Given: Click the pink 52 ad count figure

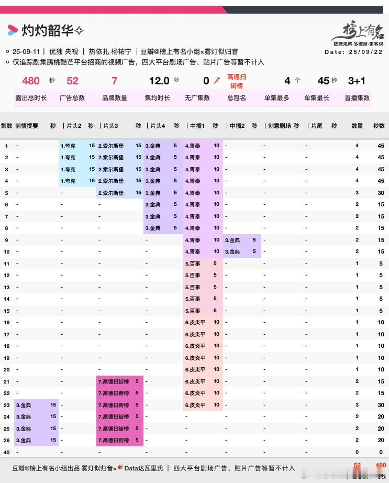Looking at the screenshot, I should [72, 81].
